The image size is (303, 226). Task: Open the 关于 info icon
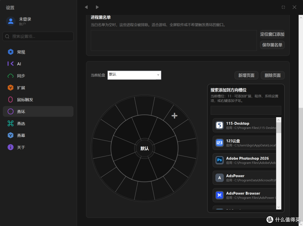click(11, 147)
